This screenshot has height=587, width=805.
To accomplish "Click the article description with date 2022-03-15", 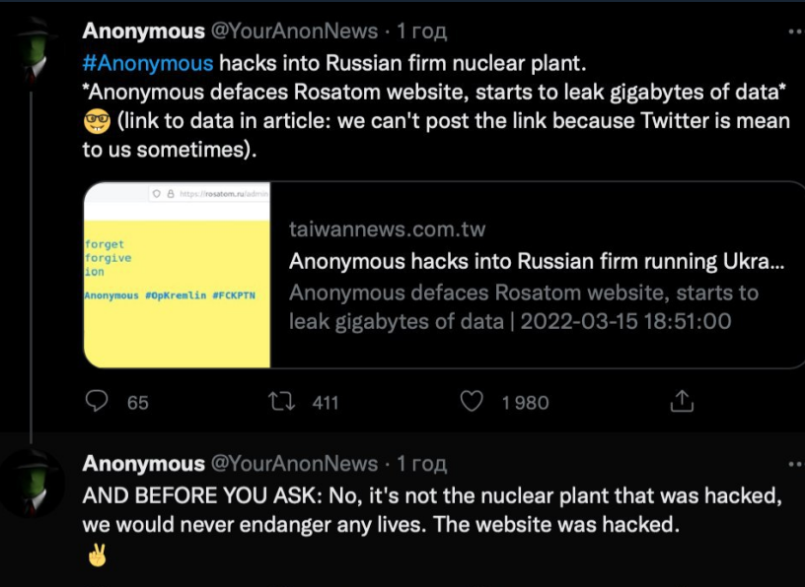I will tap(523, 306).
